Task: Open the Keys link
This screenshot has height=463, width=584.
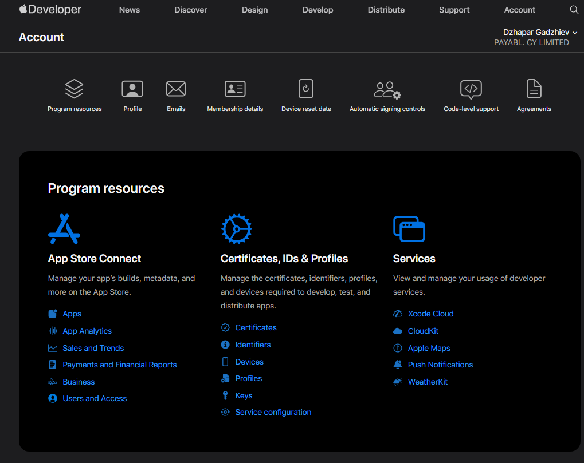Action: tap(244, 395)
